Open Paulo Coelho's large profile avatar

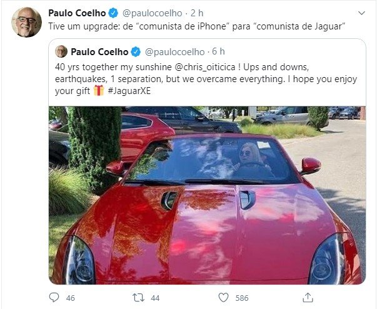point(26,22)
